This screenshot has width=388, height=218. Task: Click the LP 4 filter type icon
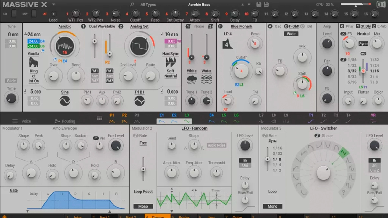[x=227, y=44]
